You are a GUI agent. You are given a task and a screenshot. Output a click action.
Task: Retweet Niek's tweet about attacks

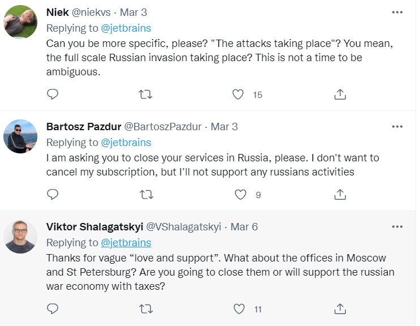pyautogui.click(x=145, y=95)
